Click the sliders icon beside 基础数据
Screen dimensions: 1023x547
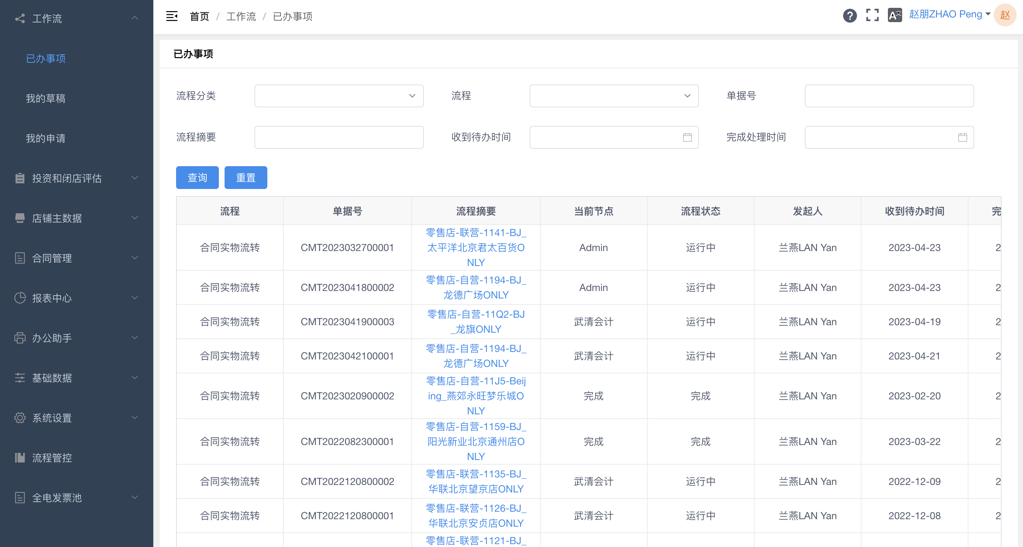point(20,378)
